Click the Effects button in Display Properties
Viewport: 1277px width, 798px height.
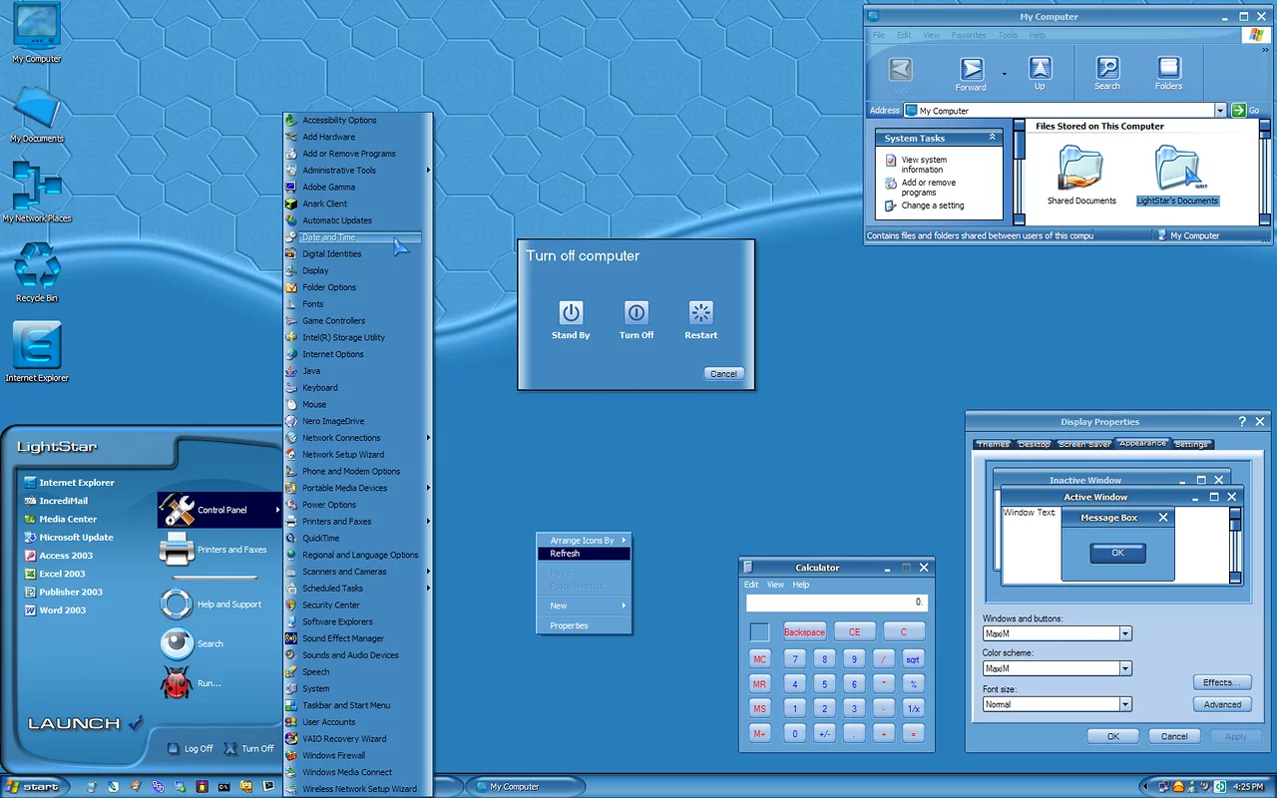pos(1221,682)
